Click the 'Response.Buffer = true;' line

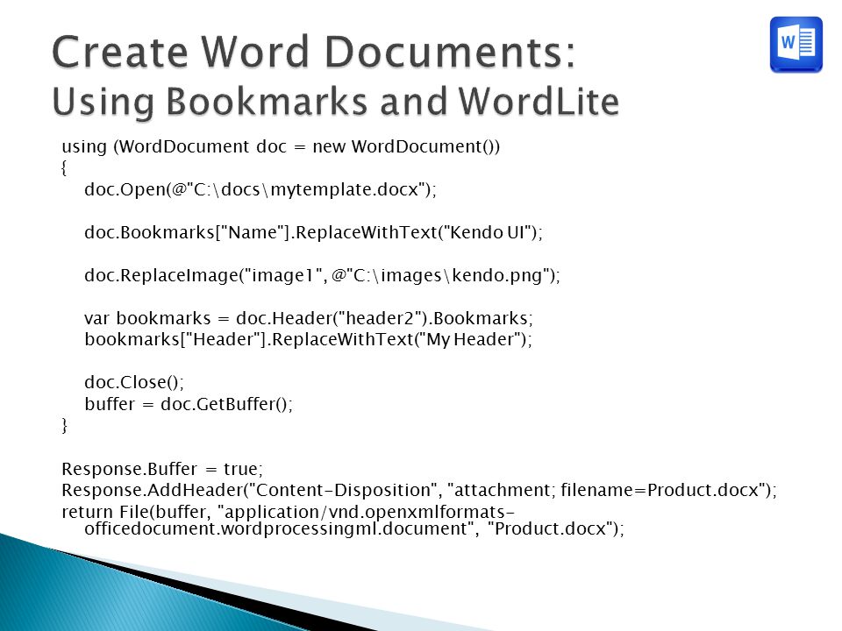click(162, 469)
